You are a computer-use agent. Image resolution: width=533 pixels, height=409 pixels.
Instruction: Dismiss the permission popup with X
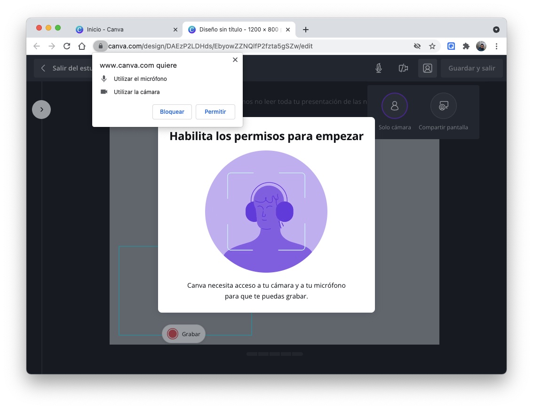click(235, 60)
